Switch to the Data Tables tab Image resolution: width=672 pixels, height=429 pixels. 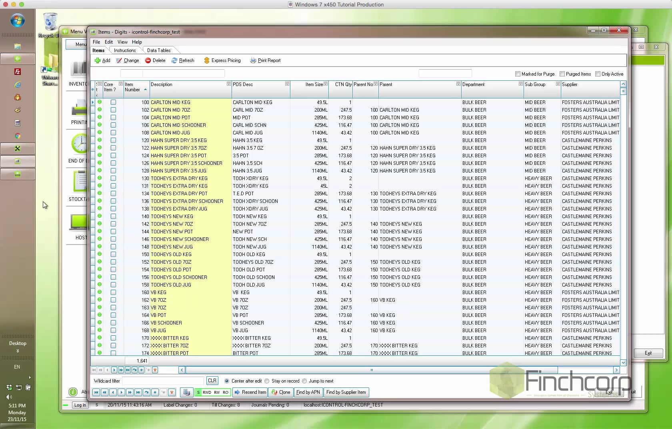coord(159,50)
